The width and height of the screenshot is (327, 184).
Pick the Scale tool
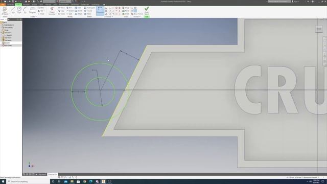point(78,8)
